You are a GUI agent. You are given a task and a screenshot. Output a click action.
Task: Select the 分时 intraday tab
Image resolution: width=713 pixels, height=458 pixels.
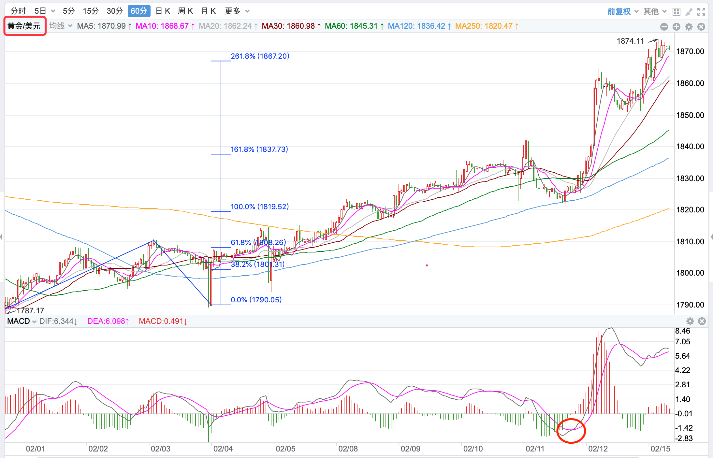click(18, 11)
